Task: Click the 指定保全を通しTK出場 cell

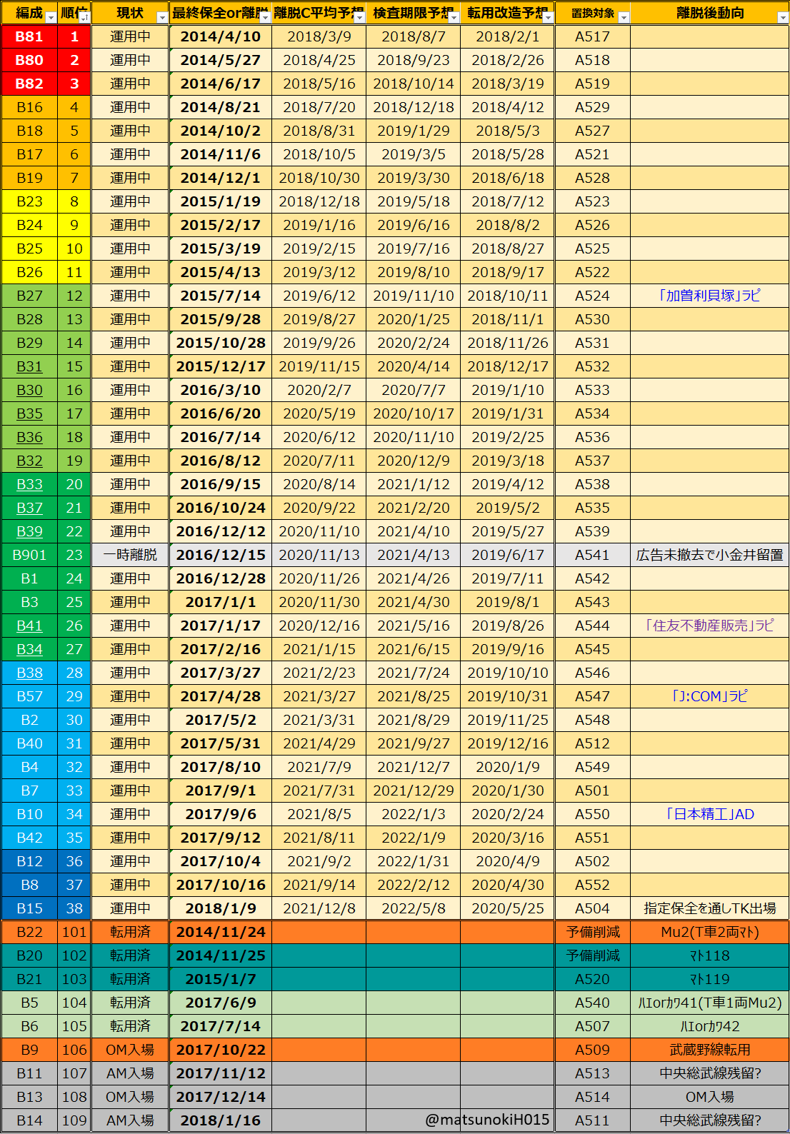Action: click(x=710, y=908)
